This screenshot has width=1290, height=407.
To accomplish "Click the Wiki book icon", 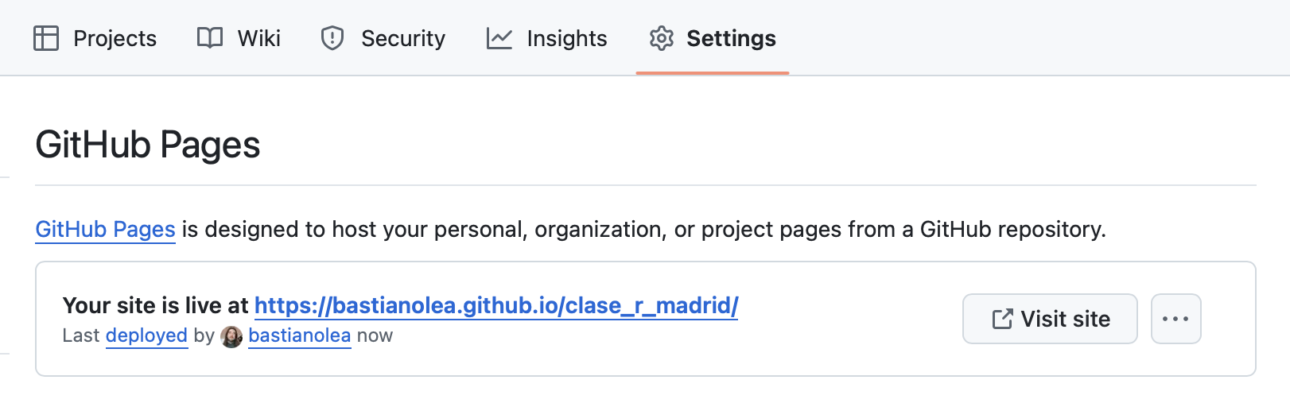I will point(210,38).
